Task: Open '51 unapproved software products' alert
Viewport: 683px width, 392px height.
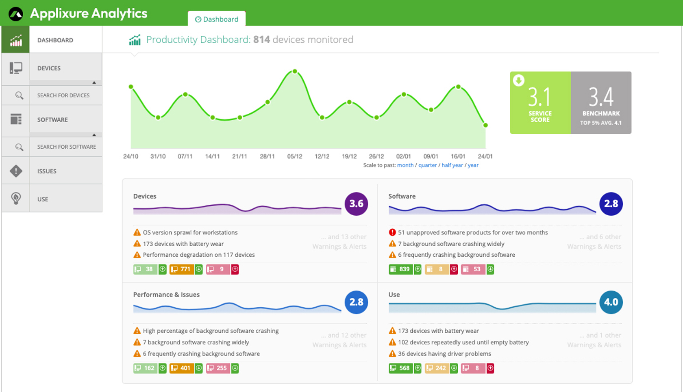Action: pyautogui.click(x=473, y=232)
